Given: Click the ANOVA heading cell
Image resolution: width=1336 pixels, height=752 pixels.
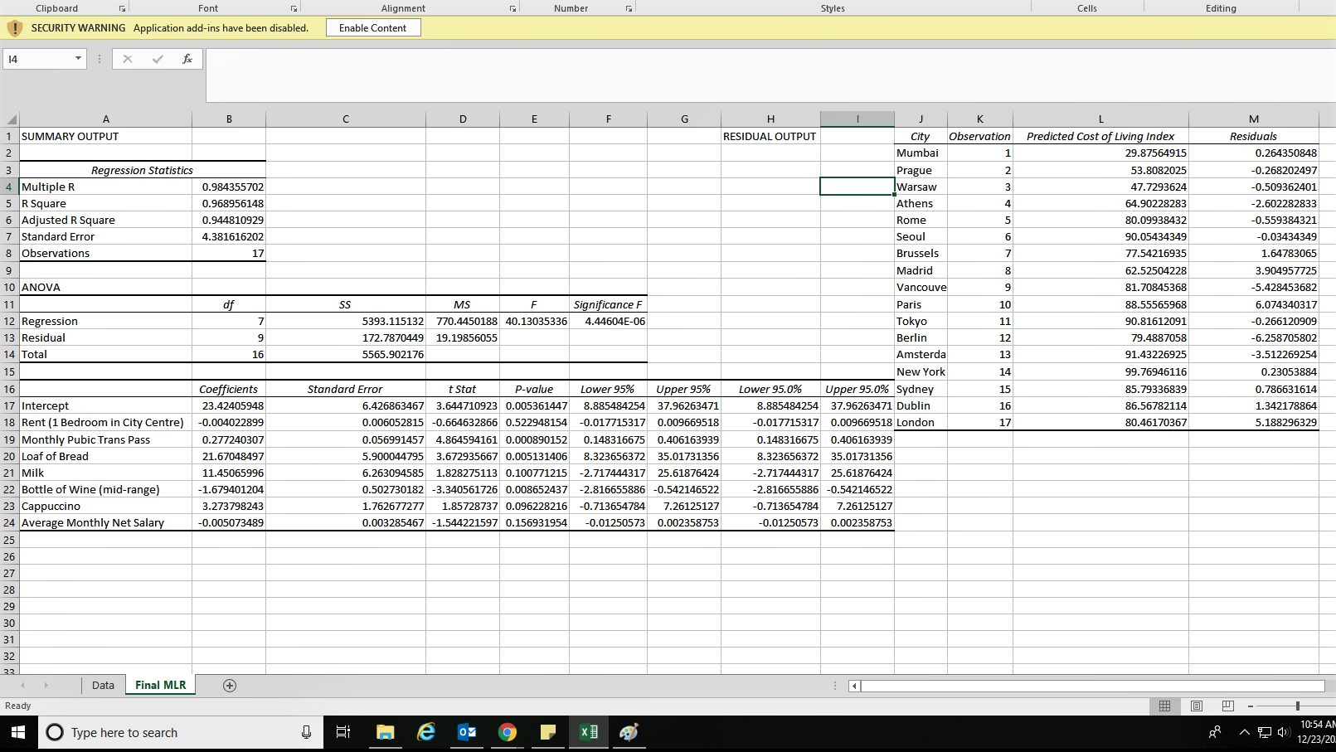Looking at the screenshot, I should [x=105, y=287].
